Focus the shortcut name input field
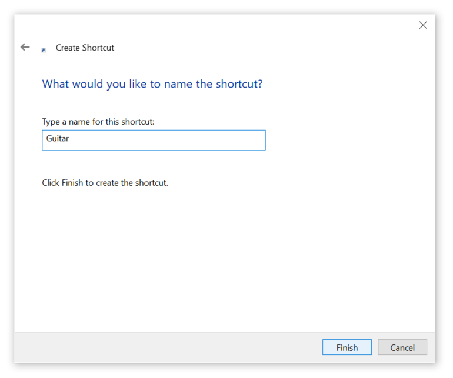This screenshot has width=453, height=378. tap(154, 141)
